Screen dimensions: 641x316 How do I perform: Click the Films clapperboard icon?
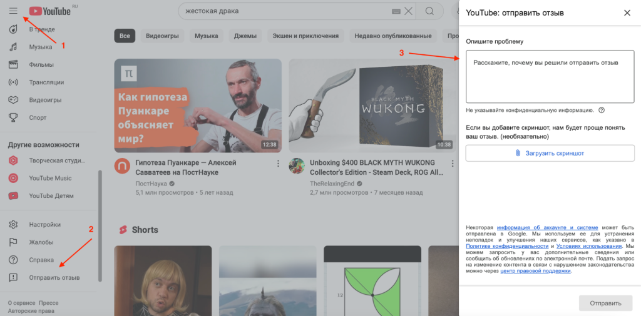pos(13,64)
